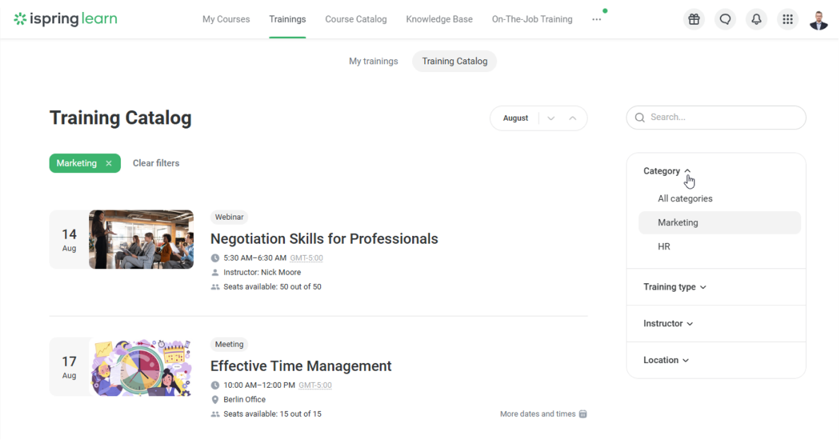Remove the Marketing filter chip
840x440 pixels.
(x=109, y=163)
